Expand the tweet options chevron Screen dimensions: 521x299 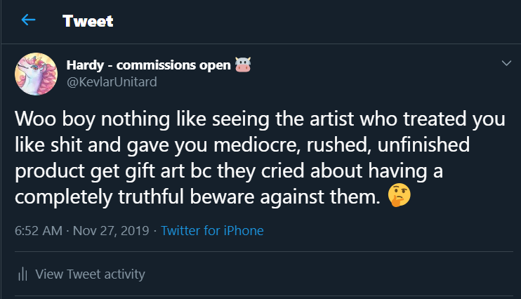(506, 64)
